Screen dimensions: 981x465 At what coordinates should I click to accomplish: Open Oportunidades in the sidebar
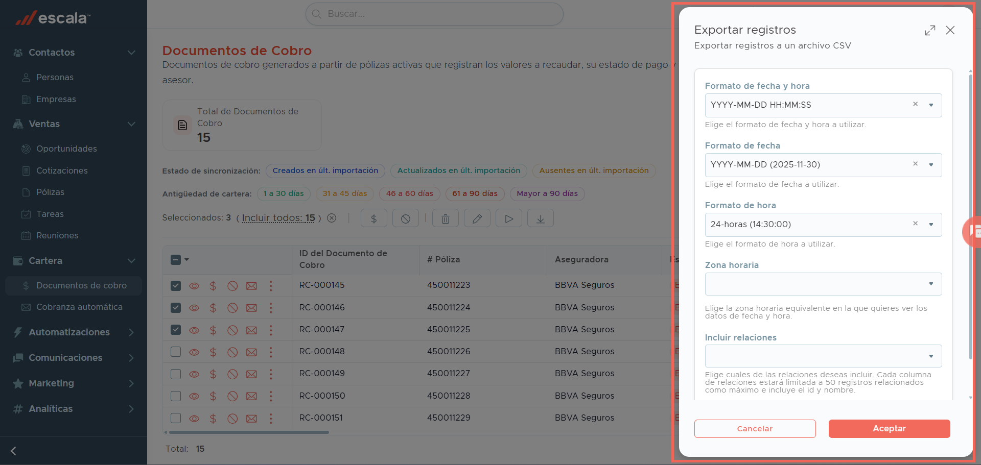point(66,149)
